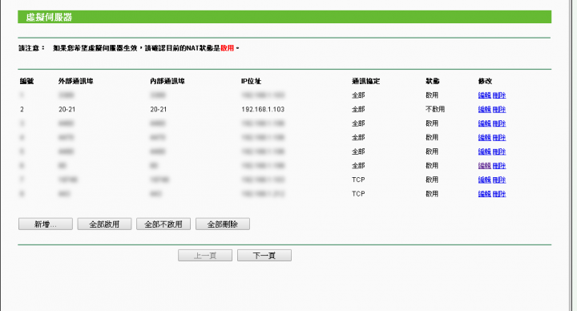Select the 192.168.1.103 IP address cell

[x=263, y=109]
